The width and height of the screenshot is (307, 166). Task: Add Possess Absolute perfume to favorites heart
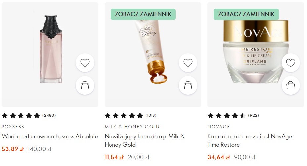coord(85,63)
